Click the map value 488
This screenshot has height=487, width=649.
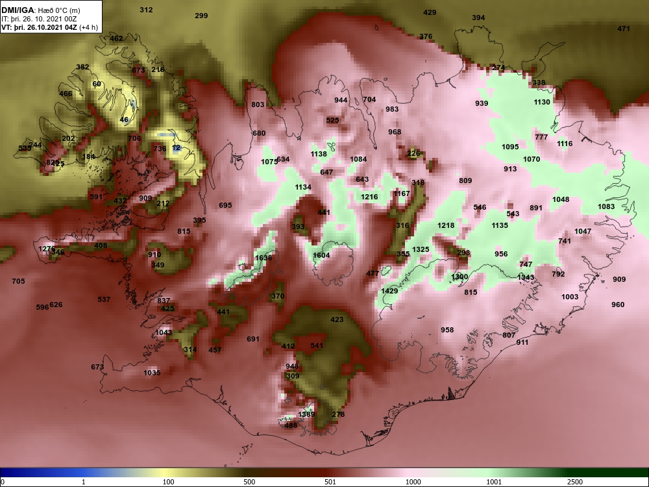291,425
